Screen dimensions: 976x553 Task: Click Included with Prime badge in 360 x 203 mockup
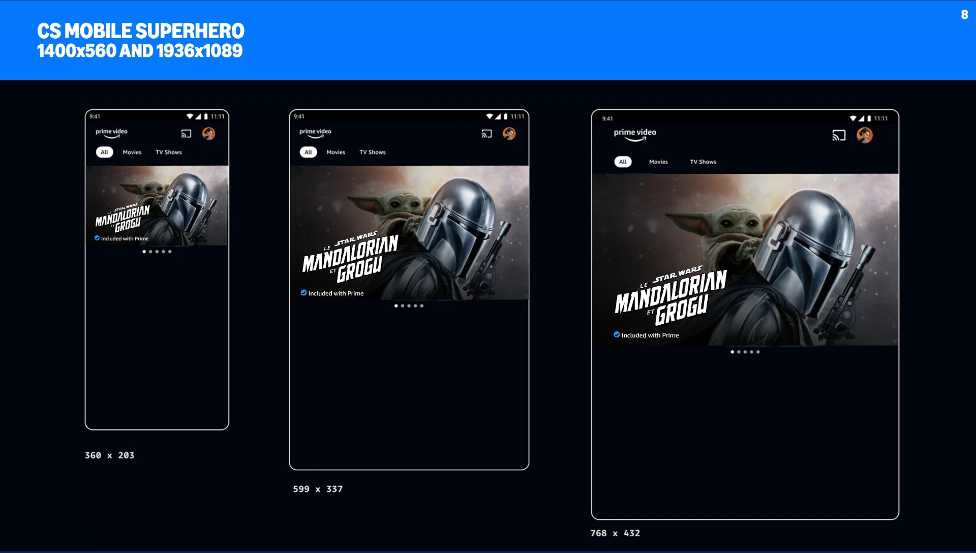click(121, 238)
